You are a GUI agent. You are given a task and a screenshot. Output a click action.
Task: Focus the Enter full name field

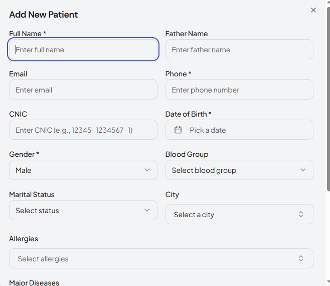pos(83,50)
